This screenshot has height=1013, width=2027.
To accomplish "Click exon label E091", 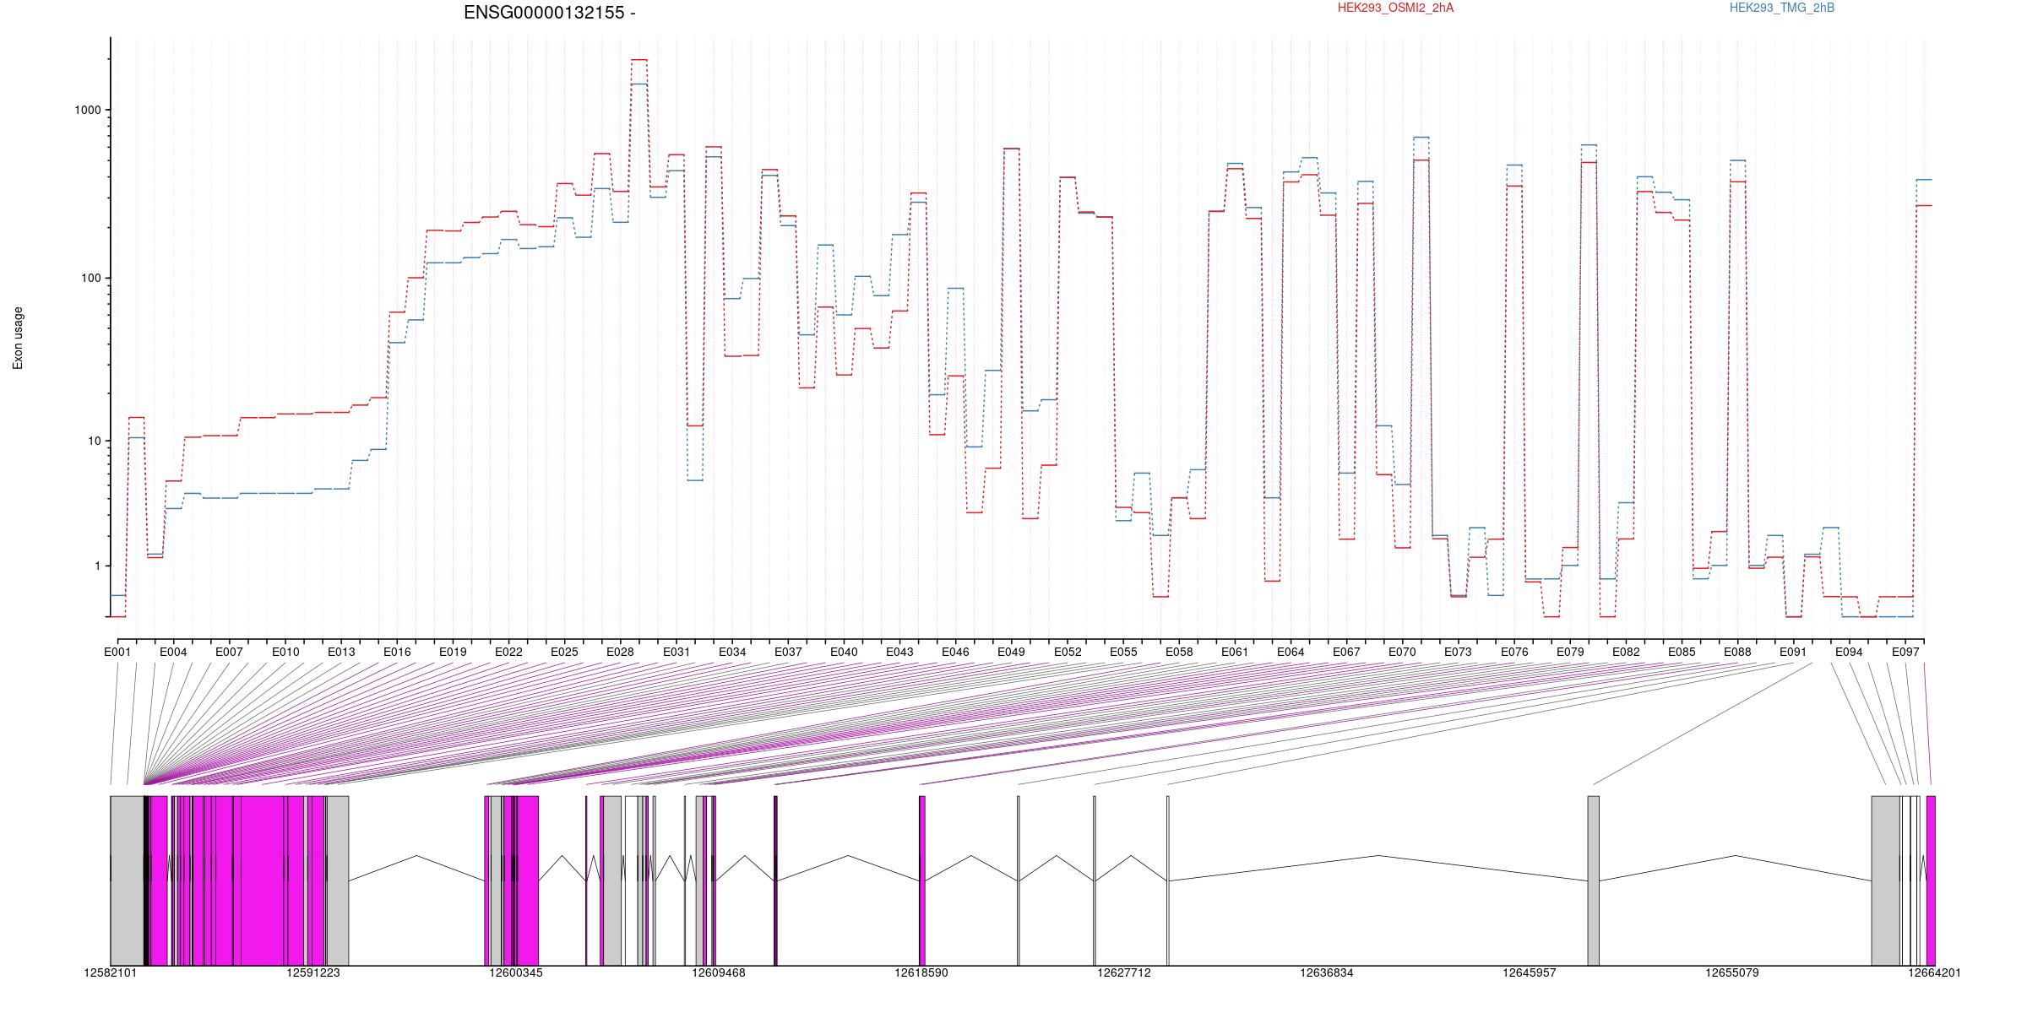I will tap(1793, 652).
